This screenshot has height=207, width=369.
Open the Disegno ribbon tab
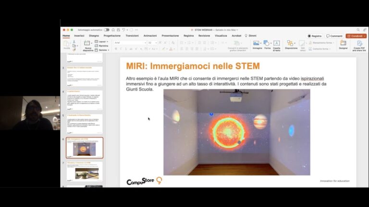point(94,35)
